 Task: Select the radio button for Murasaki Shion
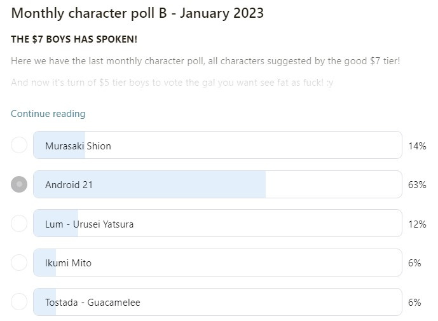[19, 145]
